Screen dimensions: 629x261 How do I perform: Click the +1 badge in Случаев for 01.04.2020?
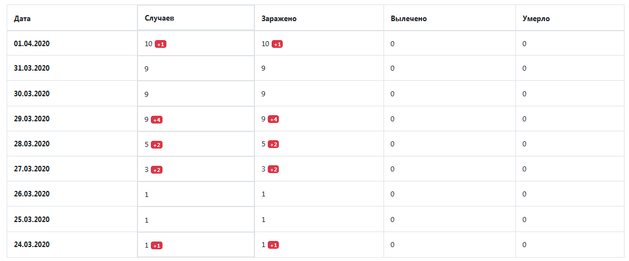point(160,44)
